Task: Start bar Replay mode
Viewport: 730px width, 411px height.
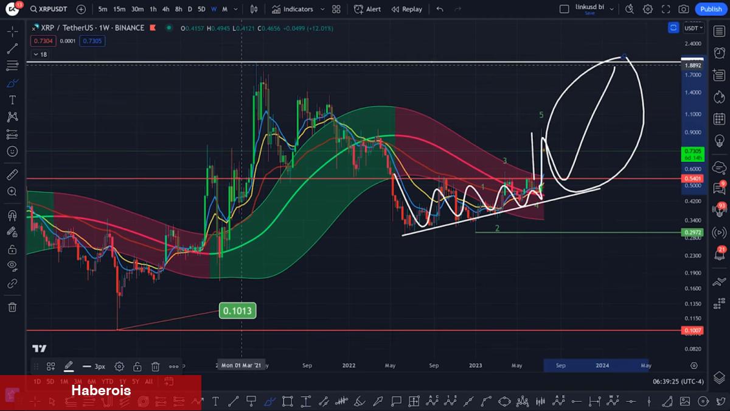Action: pos(406,9)
